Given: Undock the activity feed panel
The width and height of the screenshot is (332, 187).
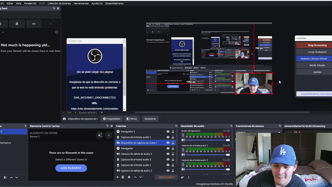Looking at the screenshot, I should coord(54,8).
